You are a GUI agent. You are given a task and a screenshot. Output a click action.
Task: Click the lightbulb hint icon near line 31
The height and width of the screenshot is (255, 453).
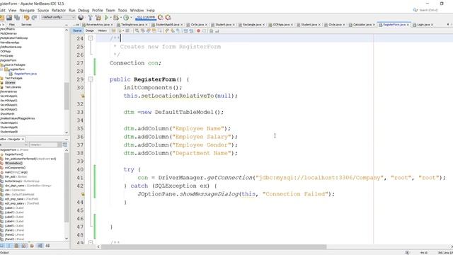(x=83, y=96)
